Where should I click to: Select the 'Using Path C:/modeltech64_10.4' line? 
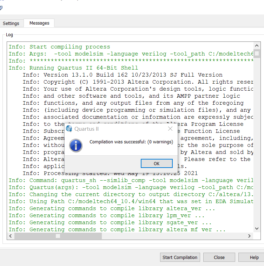(131, 201)
